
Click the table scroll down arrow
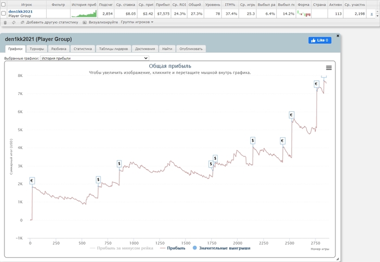pos(377,16)
